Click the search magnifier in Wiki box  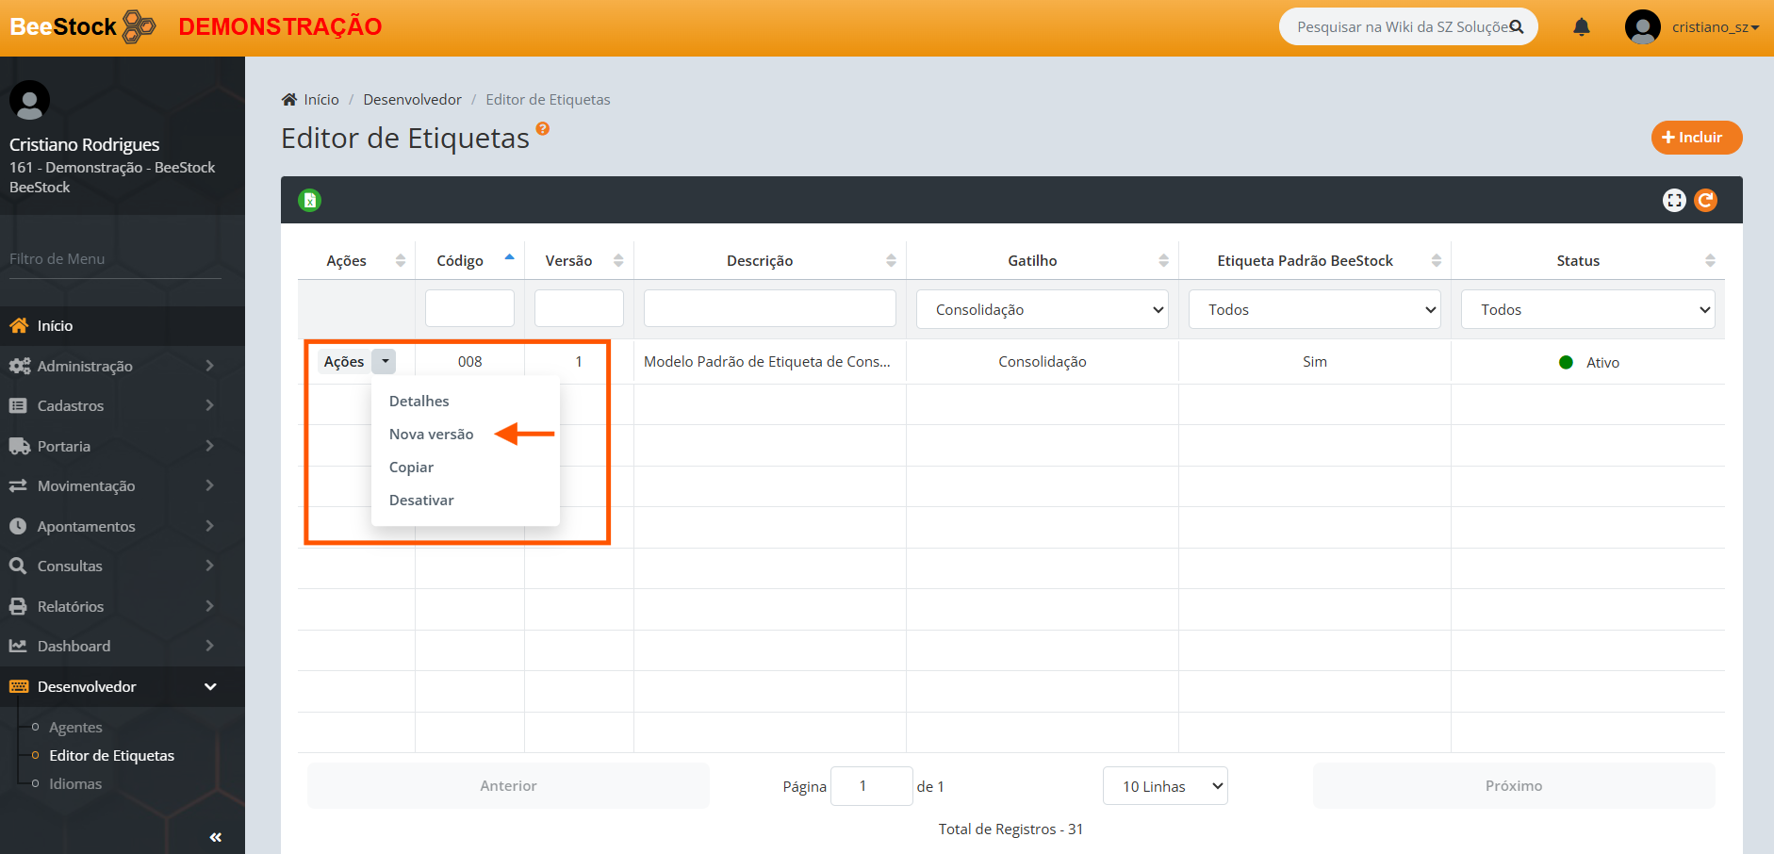(1516, 27)
